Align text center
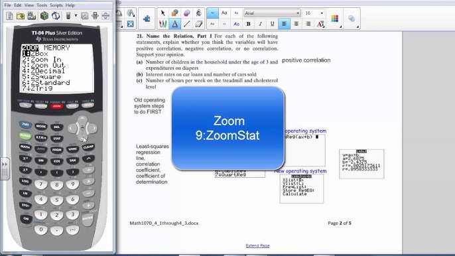Viewport: 455px width, 256px height. 296,24
